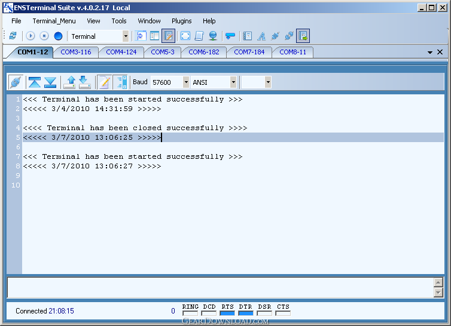Click the italic letter A font icon

point(261,36)
